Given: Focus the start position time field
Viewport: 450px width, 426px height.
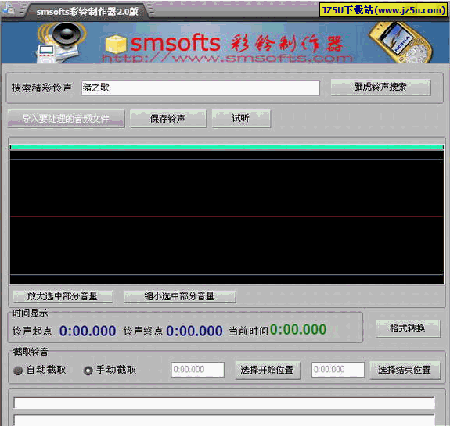Looking at the screenshot, I should pos(197,370).
